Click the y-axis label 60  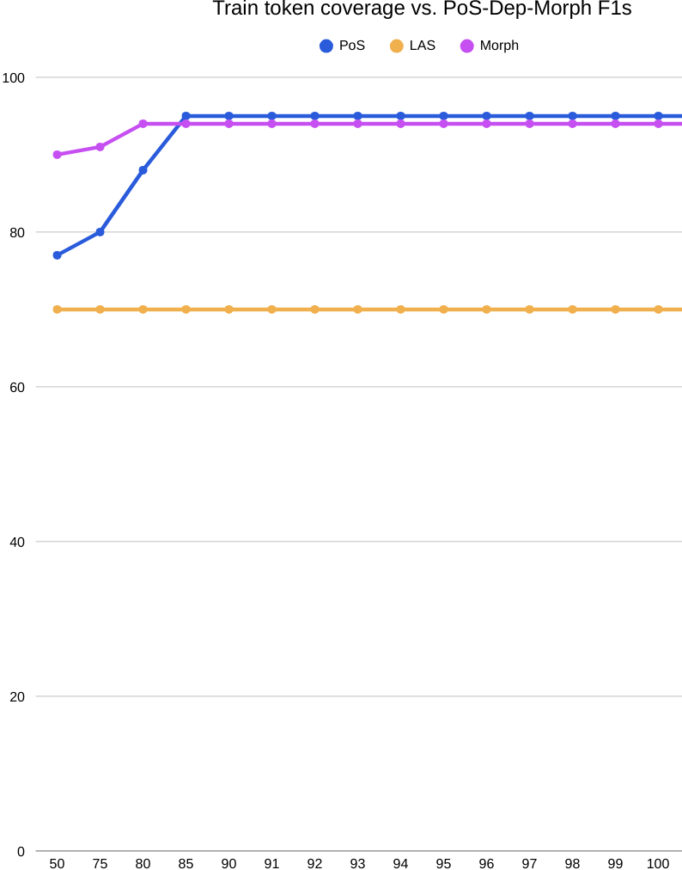click(x=15, y=387)
